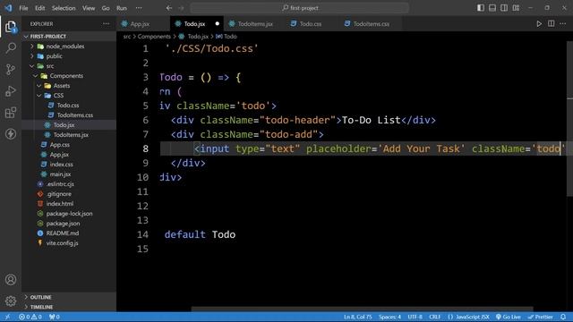Screen dimensions: 573x322
Task: Open editor More Actions ellipsis
Action: click(x=563, y=24)
